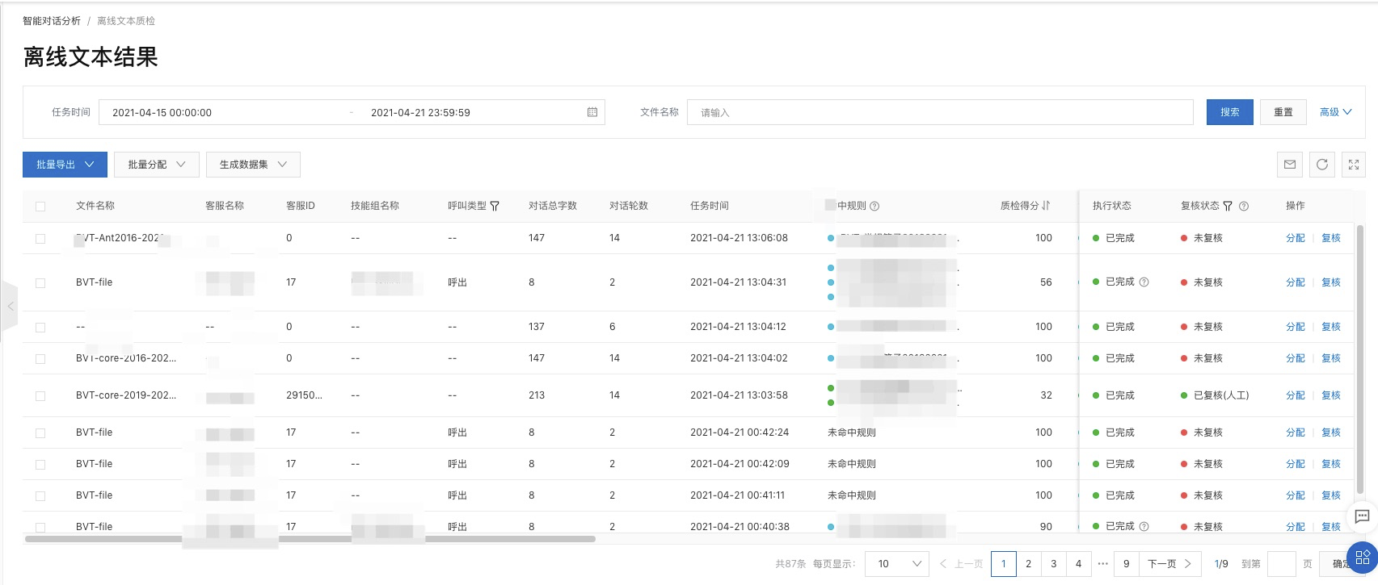Go to page 4

tap(1078, 563)
